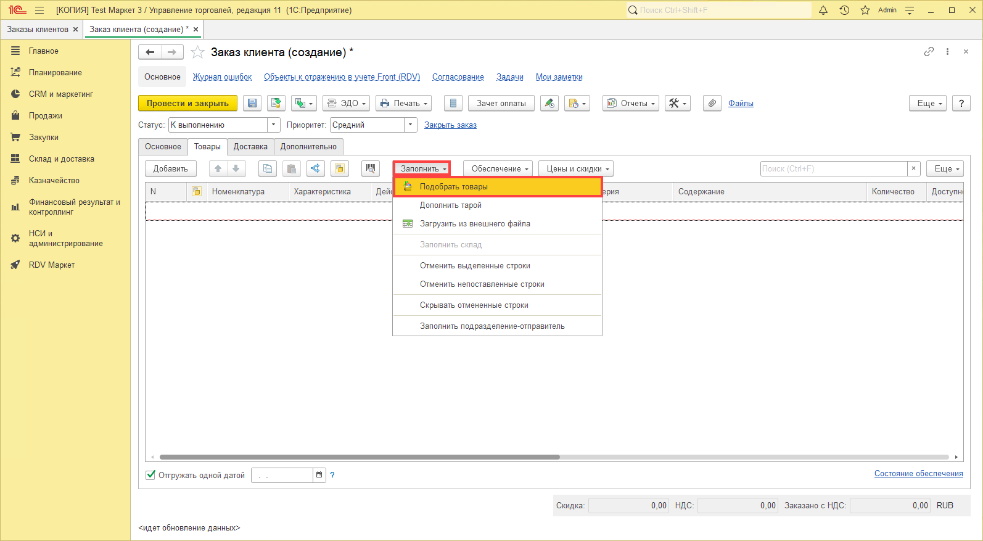This screenshot has width=983, height=541.
Task: Expand the Статус dropdown
Action: pos(274,125)
